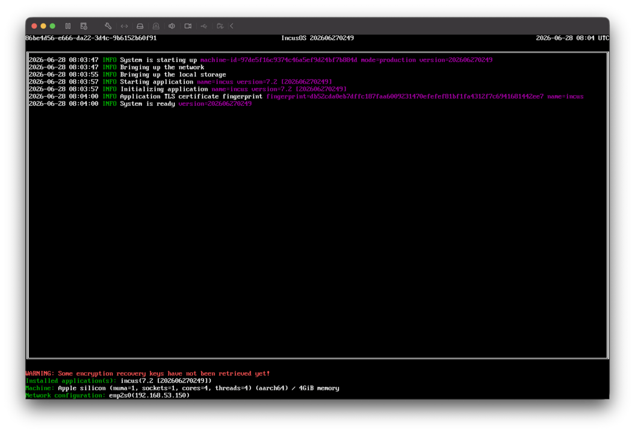Click the webcam device icon
This screenshot has width=635, height=433.
[156, 26]
